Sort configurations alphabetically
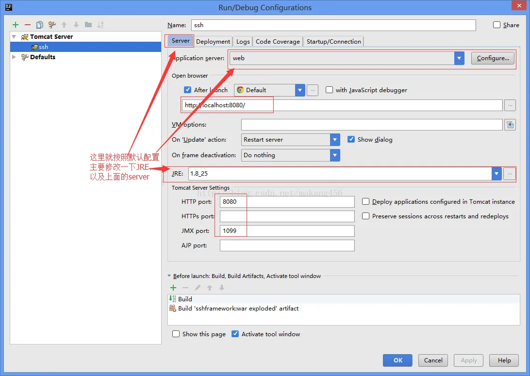530x376 pixels. tap(100, 25)
